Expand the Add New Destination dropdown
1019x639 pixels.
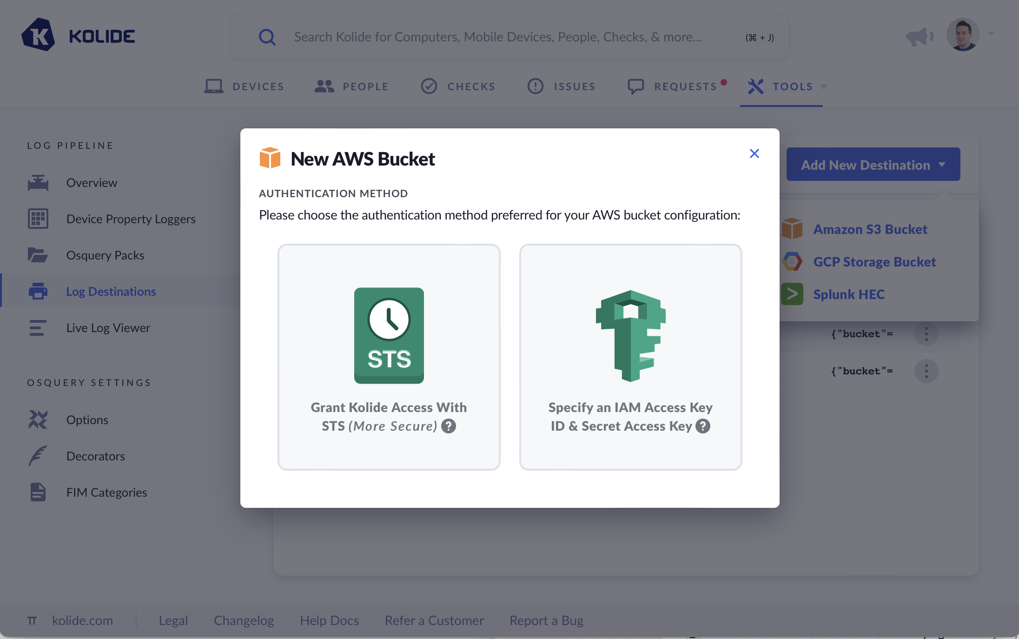coord(873,165)
